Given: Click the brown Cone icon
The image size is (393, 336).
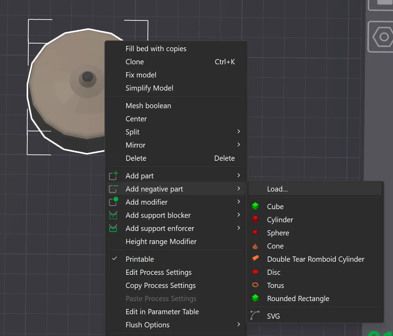Looking at the screenshot, I should pyautogui.click(x=255, y=246).
